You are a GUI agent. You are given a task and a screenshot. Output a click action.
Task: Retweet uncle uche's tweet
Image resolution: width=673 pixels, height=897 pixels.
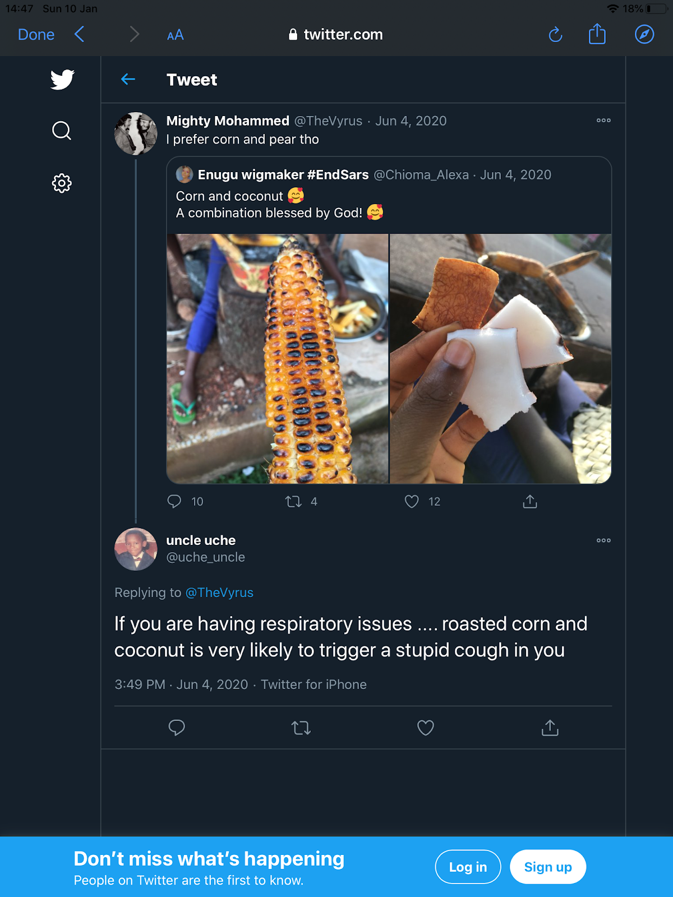click(x=301, y=728)
